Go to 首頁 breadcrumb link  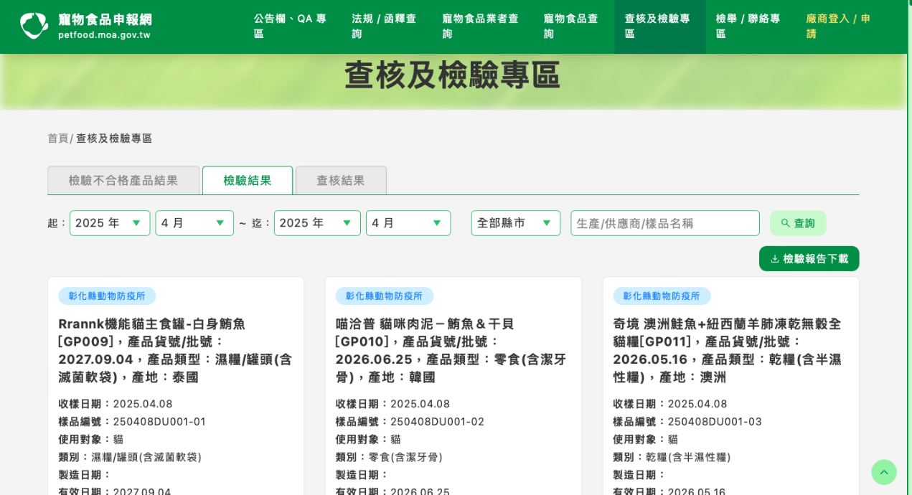(57, 138)
